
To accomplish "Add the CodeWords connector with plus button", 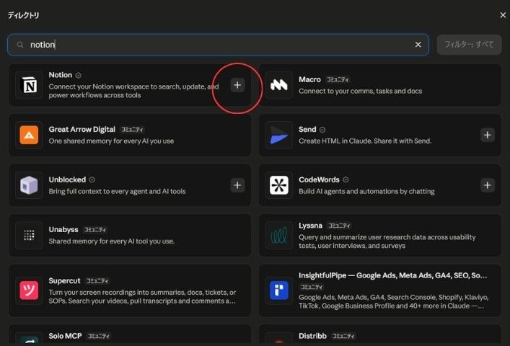I will [487, 185].
